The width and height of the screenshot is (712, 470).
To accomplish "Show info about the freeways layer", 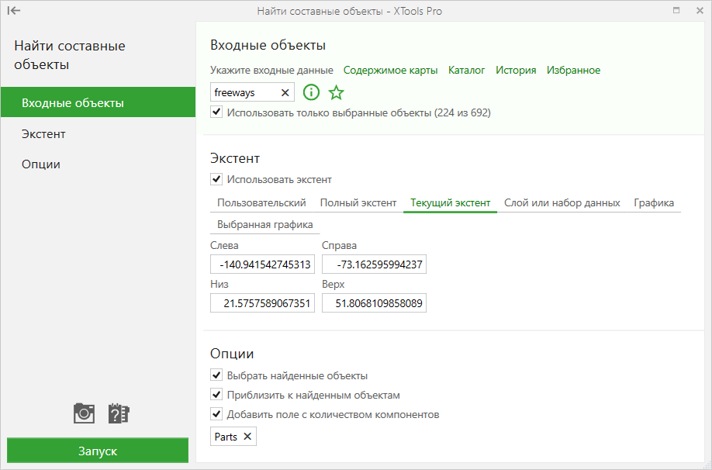I will click(x=312, y=92).
